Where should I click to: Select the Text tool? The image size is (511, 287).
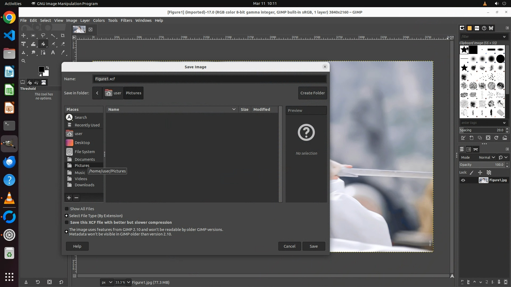click(53, 52)
